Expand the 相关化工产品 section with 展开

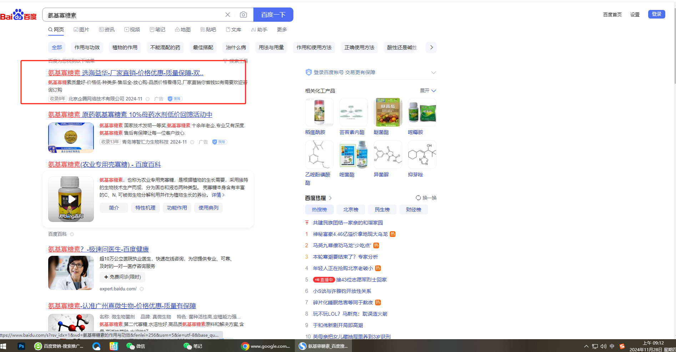click(428, 90)
